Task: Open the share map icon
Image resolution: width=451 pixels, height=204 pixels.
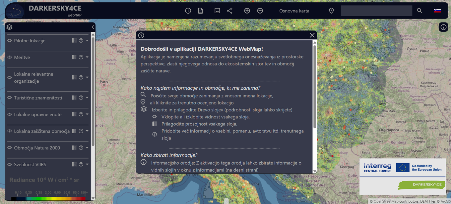Action: pyautogui.click(x=229, y=11)
